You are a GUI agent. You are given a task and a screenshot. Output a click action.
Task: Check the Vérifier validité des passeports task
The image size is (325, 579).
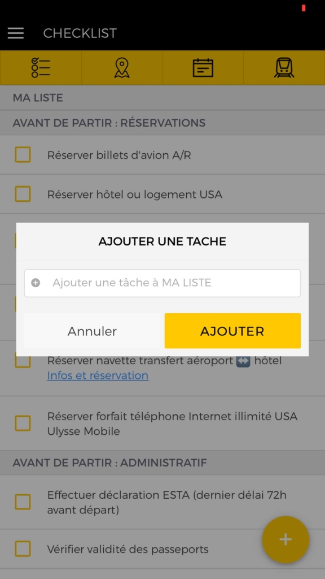(x=23, y=549)
